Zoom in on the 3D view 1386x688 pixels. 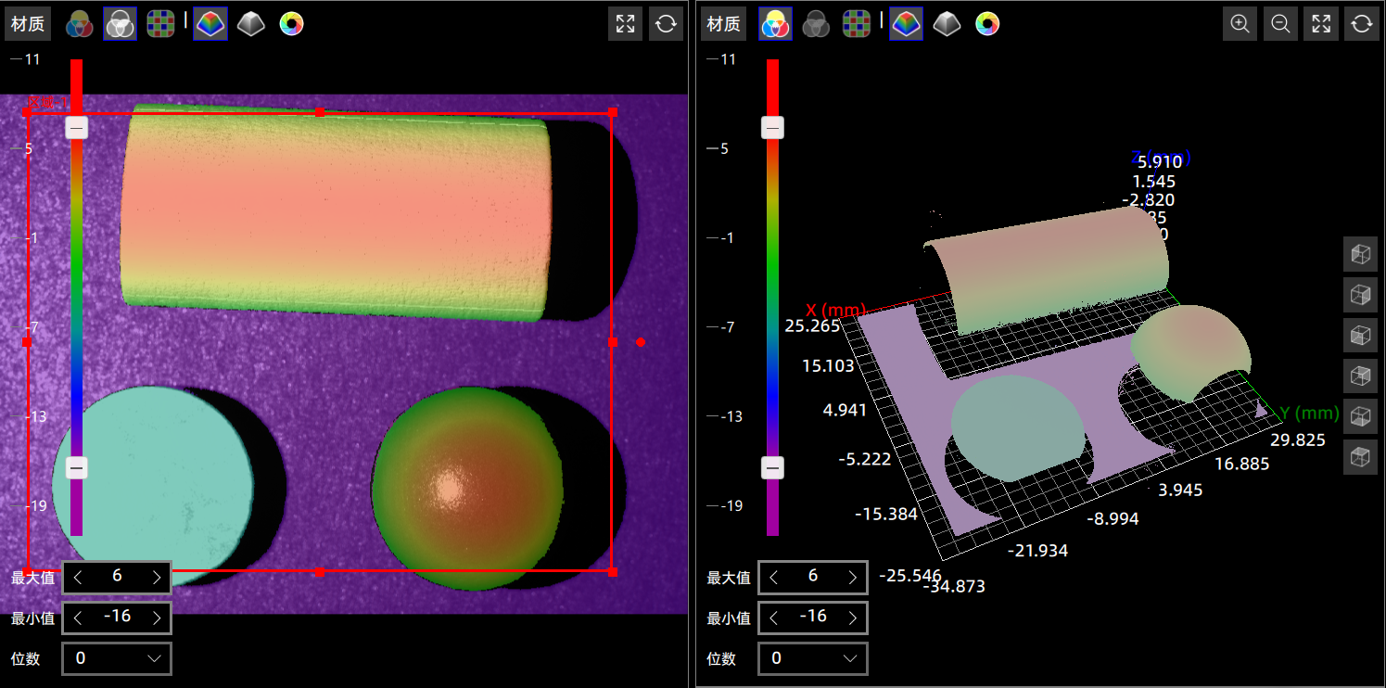(x=1240, y=24)
